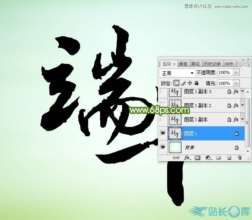Screen dimensions: 252x220
Task: Switch to the 历史记录 tab
Action: [212, 64]
